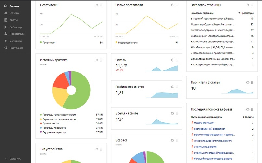Click the Отчеты bar chart icon
This screenshot has width=262, height=163.
pyautogui.click(x=6, y=13)
